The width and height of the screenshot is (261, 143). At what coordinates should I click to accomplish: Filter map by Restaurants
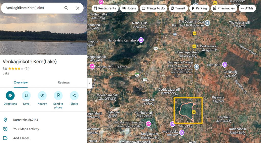point(105,8)
